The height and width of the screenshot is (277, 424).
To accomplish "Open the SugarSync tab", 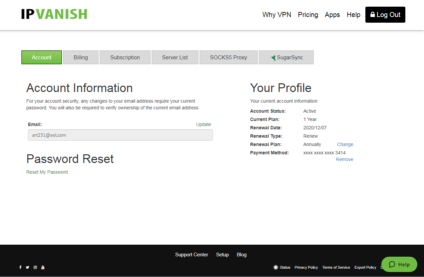I will pyautogui.click(x=286, y=57).
